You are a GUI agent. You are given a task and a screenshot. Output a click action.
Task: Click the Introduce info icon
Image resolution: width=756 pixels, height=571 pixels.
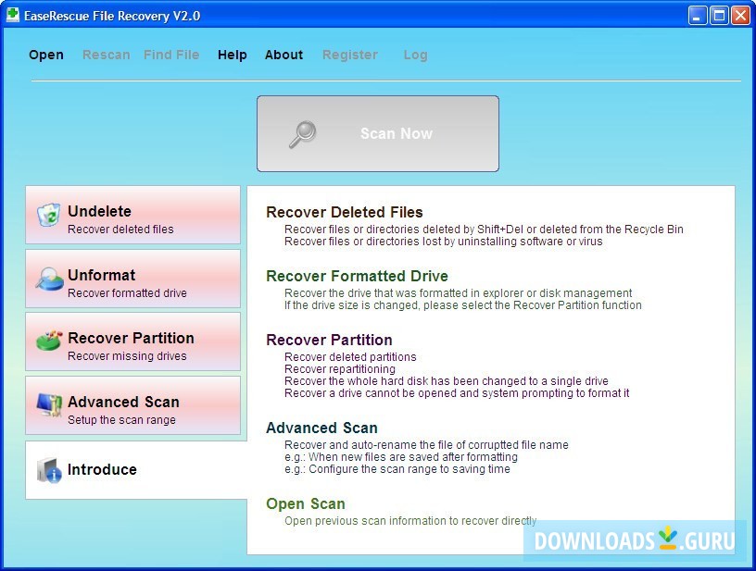[49, 470]
